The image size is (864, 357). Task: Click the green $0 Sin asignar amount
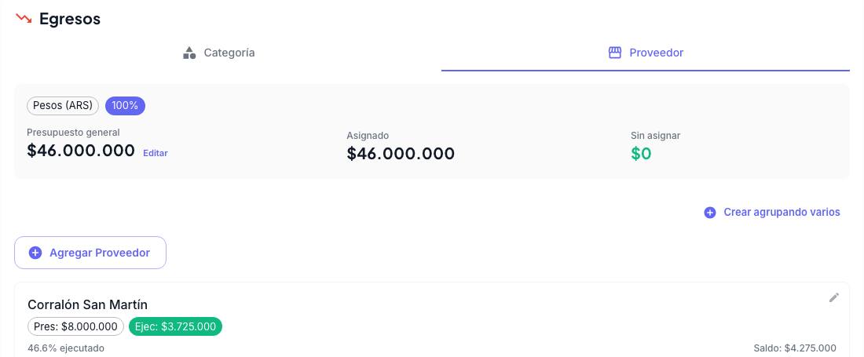[x=641, y=154]
